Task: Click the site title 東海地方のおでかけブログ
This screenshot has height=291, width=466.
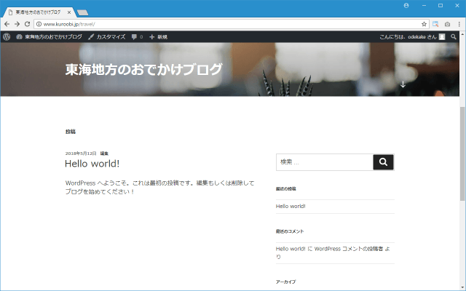Action: (143, 69)
